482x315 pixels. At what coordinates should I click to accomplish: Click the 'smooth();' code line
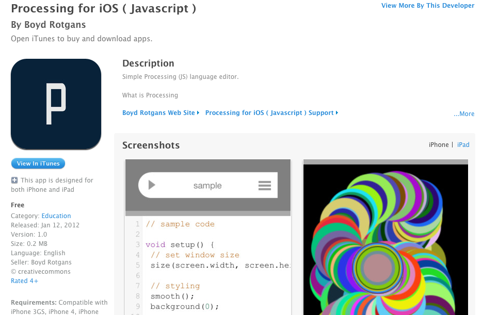(x=172, y=296)
